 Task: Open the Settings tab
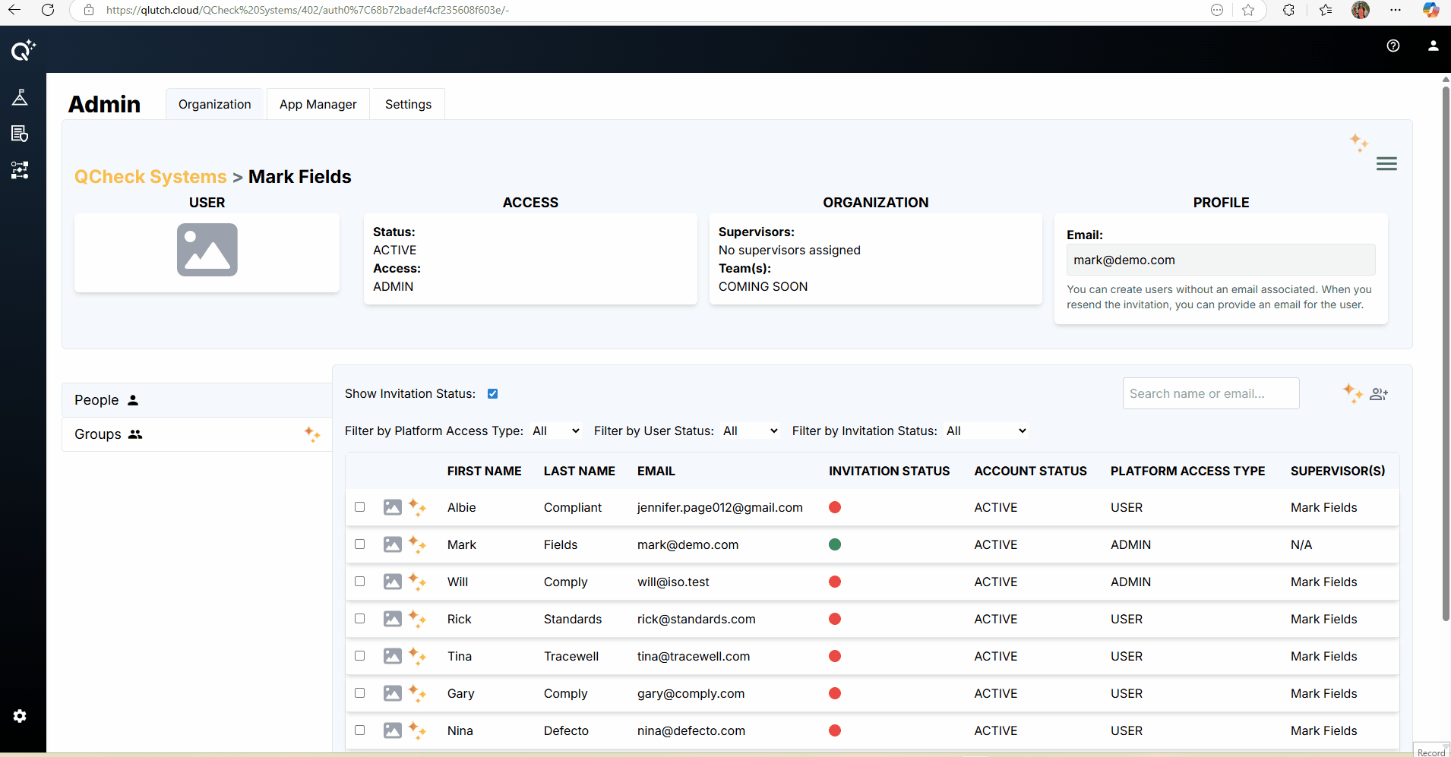click(408, 104)
